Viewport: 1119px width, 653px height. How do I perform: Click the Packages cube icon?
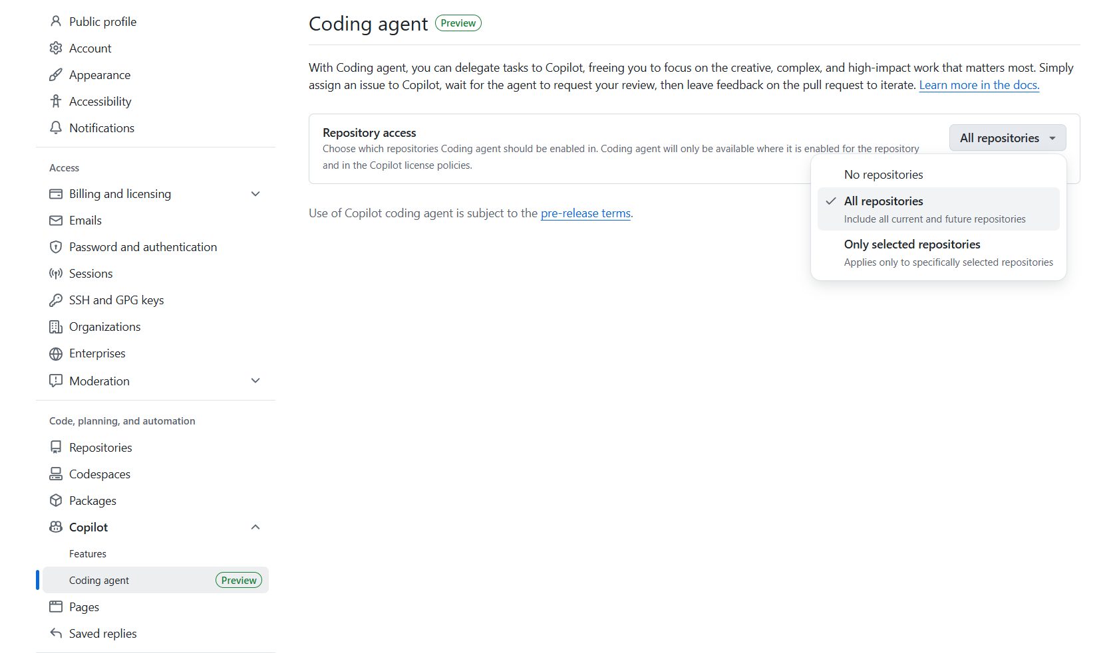click(x=56, y=500)
